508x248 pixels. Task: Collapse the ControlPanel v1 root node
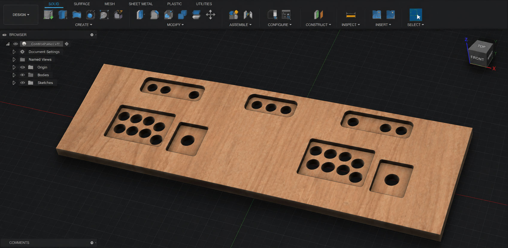pyautogui.click(x=8, y=44)
